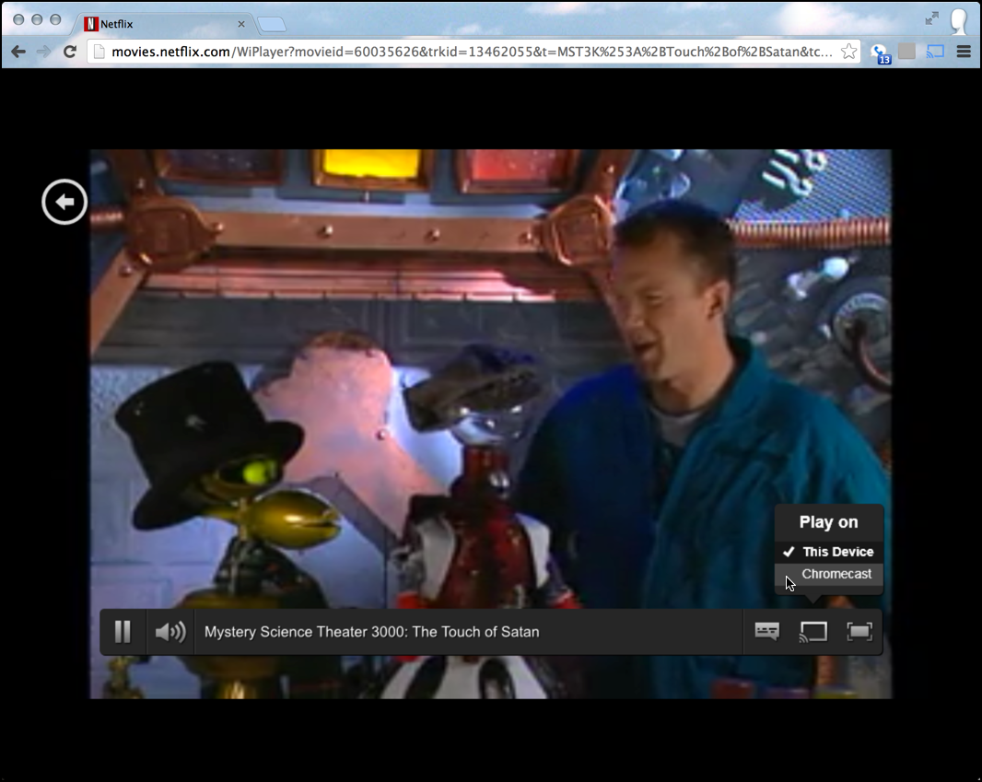Viewport: 982px width, 782px height.
Task: Click the video title text in player bar
Action: click(372, 632)
